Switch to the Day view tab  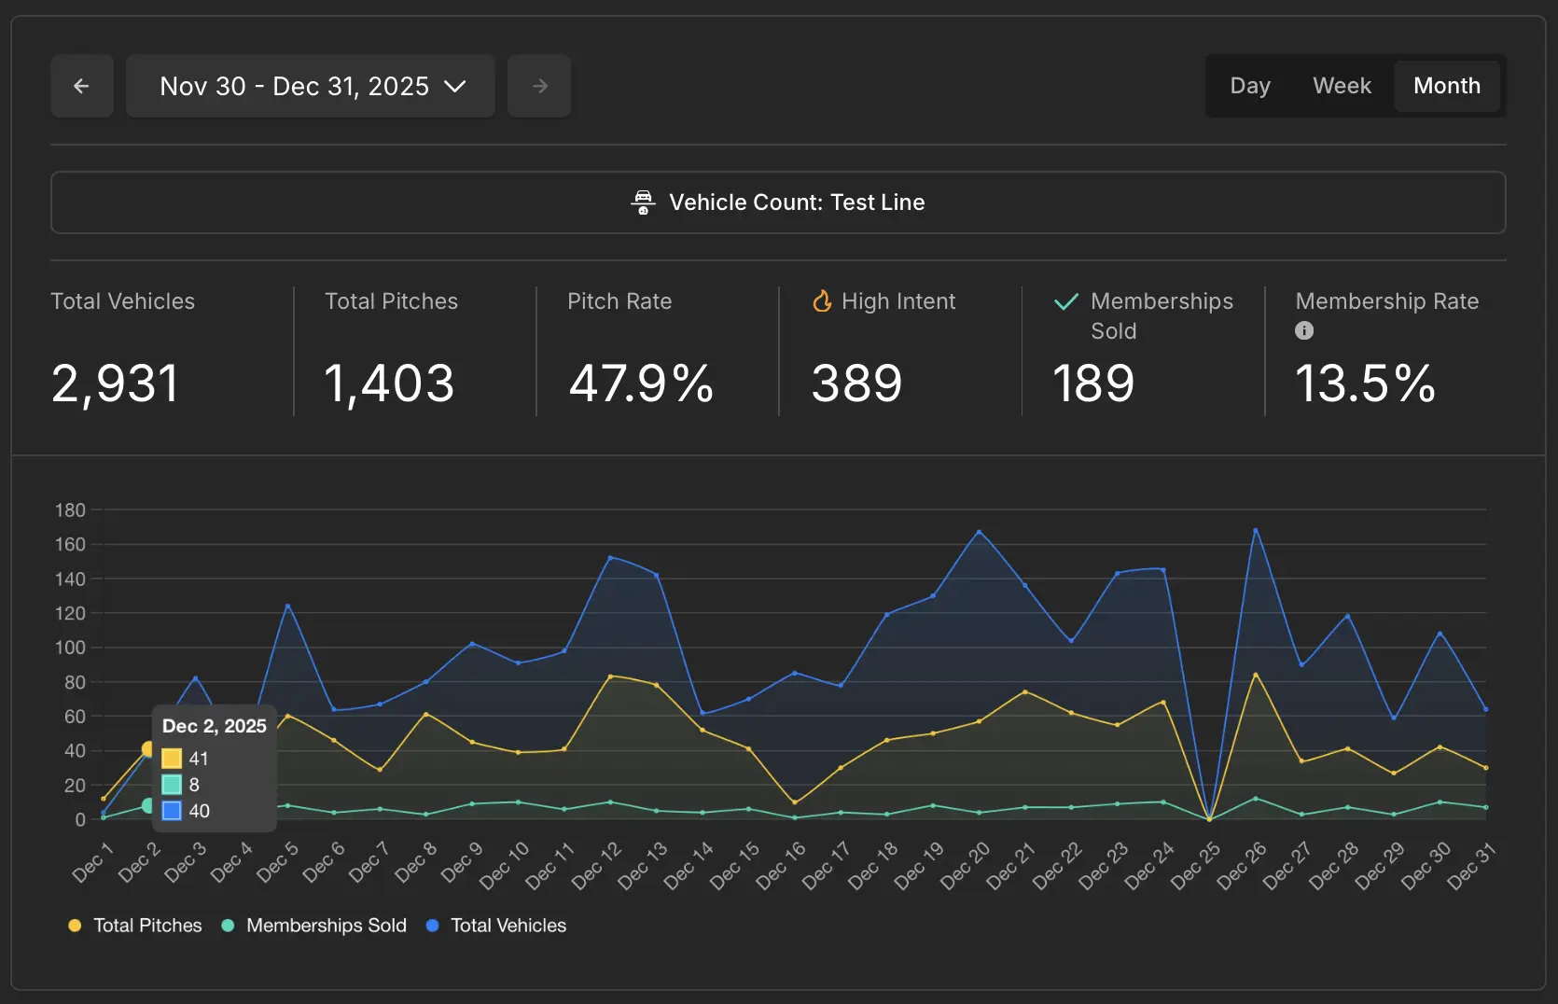(1250, 85)
